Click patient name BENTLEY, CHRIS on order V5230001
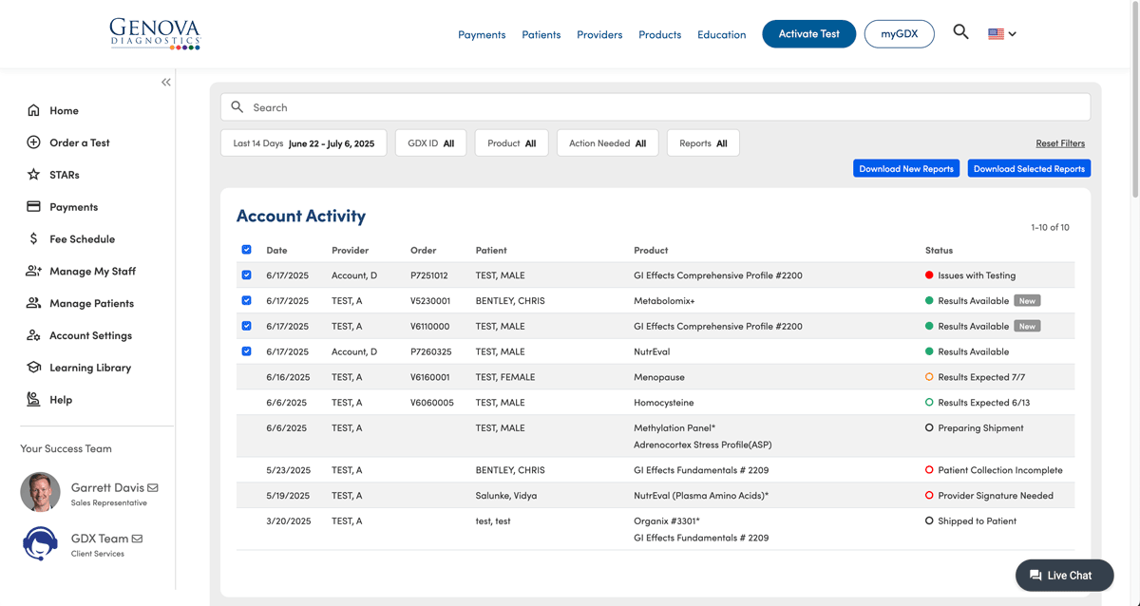The width and height of the screenshot is (1140, 606). click(510, 301)
